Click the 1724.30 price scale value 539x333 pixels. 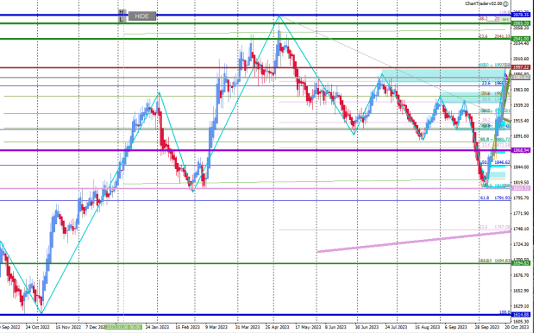[x=521, y=244]
